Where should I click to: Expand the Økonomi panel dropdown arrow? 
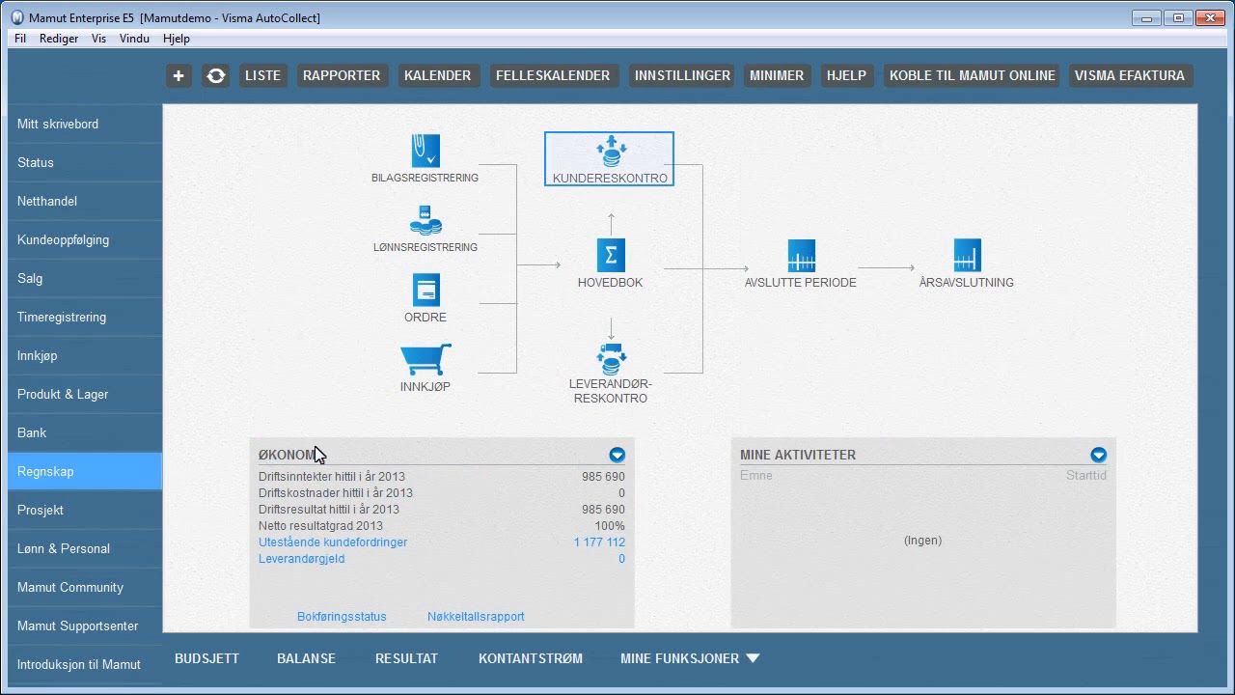[x=617, y=455]
